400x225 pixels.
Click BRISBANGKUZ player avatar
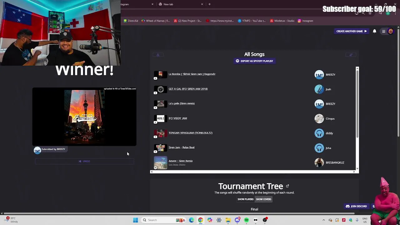click(319, 162)
